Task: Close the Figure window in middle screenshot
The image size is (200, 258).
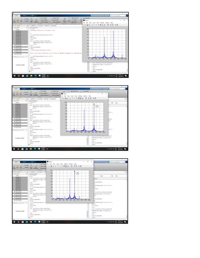Action: tap(106, 93)
